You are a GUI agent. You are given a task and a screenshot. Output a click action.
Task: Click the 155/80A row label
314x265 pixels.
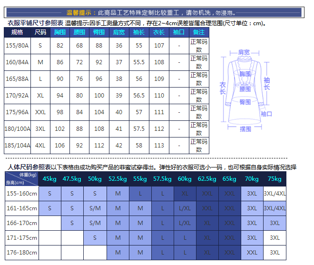(x=17, y=46)
